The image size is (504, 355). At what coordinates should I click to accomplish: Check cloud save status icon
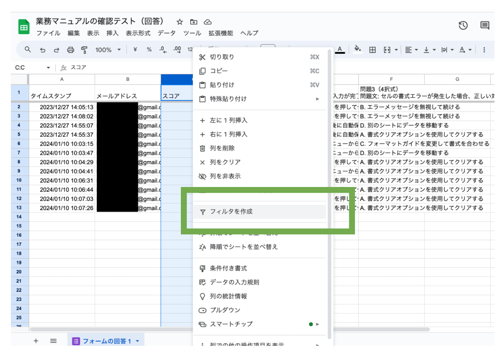208,22
